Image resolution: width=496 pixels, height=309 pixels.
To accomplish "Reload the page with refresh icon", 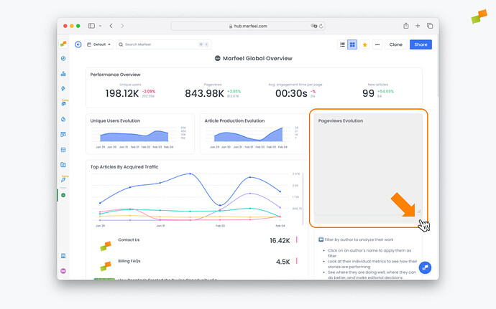I will point(321,26).
